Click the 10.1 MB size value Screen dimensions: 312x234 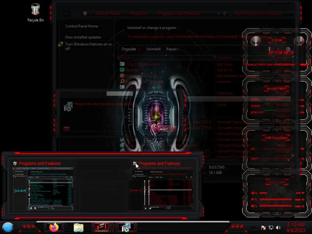click(215, 173)
